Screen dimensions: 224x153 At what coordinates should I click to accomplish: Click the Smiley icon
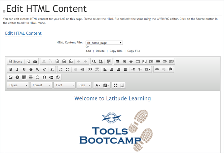click(x=38, y=77)
